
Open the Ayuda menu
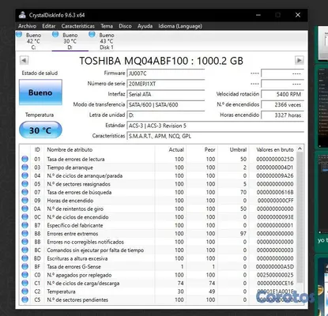point(145,26)
